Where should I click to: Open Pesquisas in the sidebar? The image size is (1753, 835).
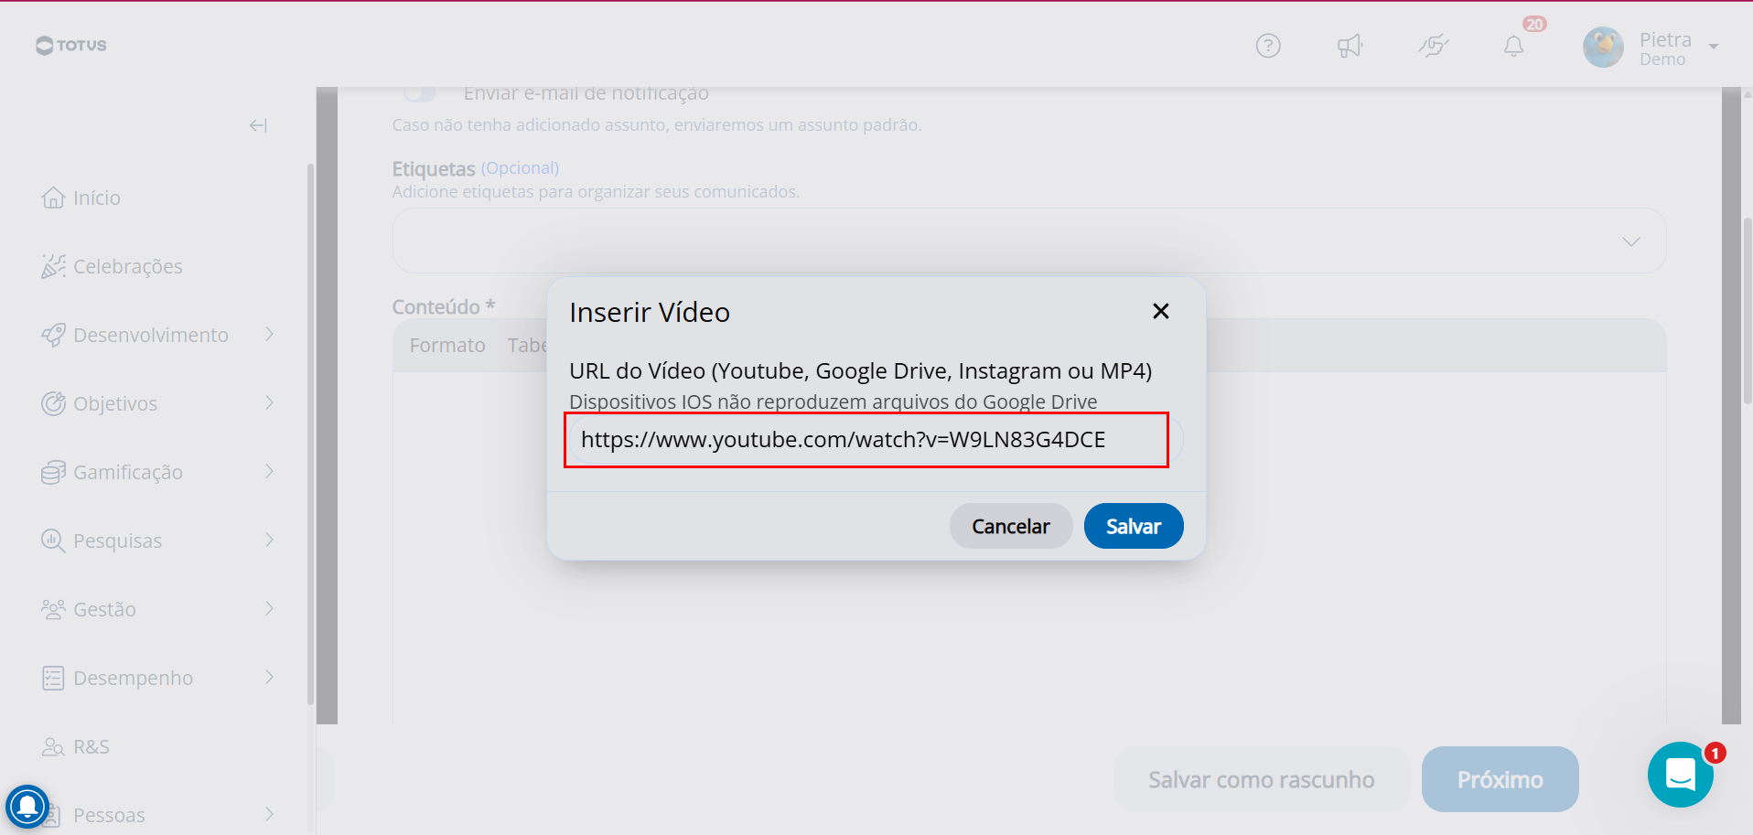(118, 541)
